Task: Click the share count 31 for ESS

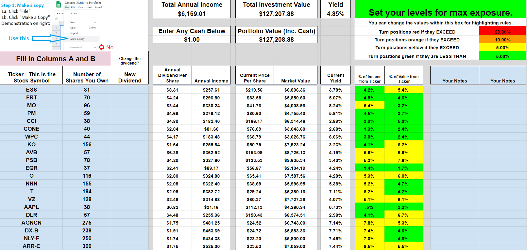Action: pyautogui.click(x=87, y=90)
